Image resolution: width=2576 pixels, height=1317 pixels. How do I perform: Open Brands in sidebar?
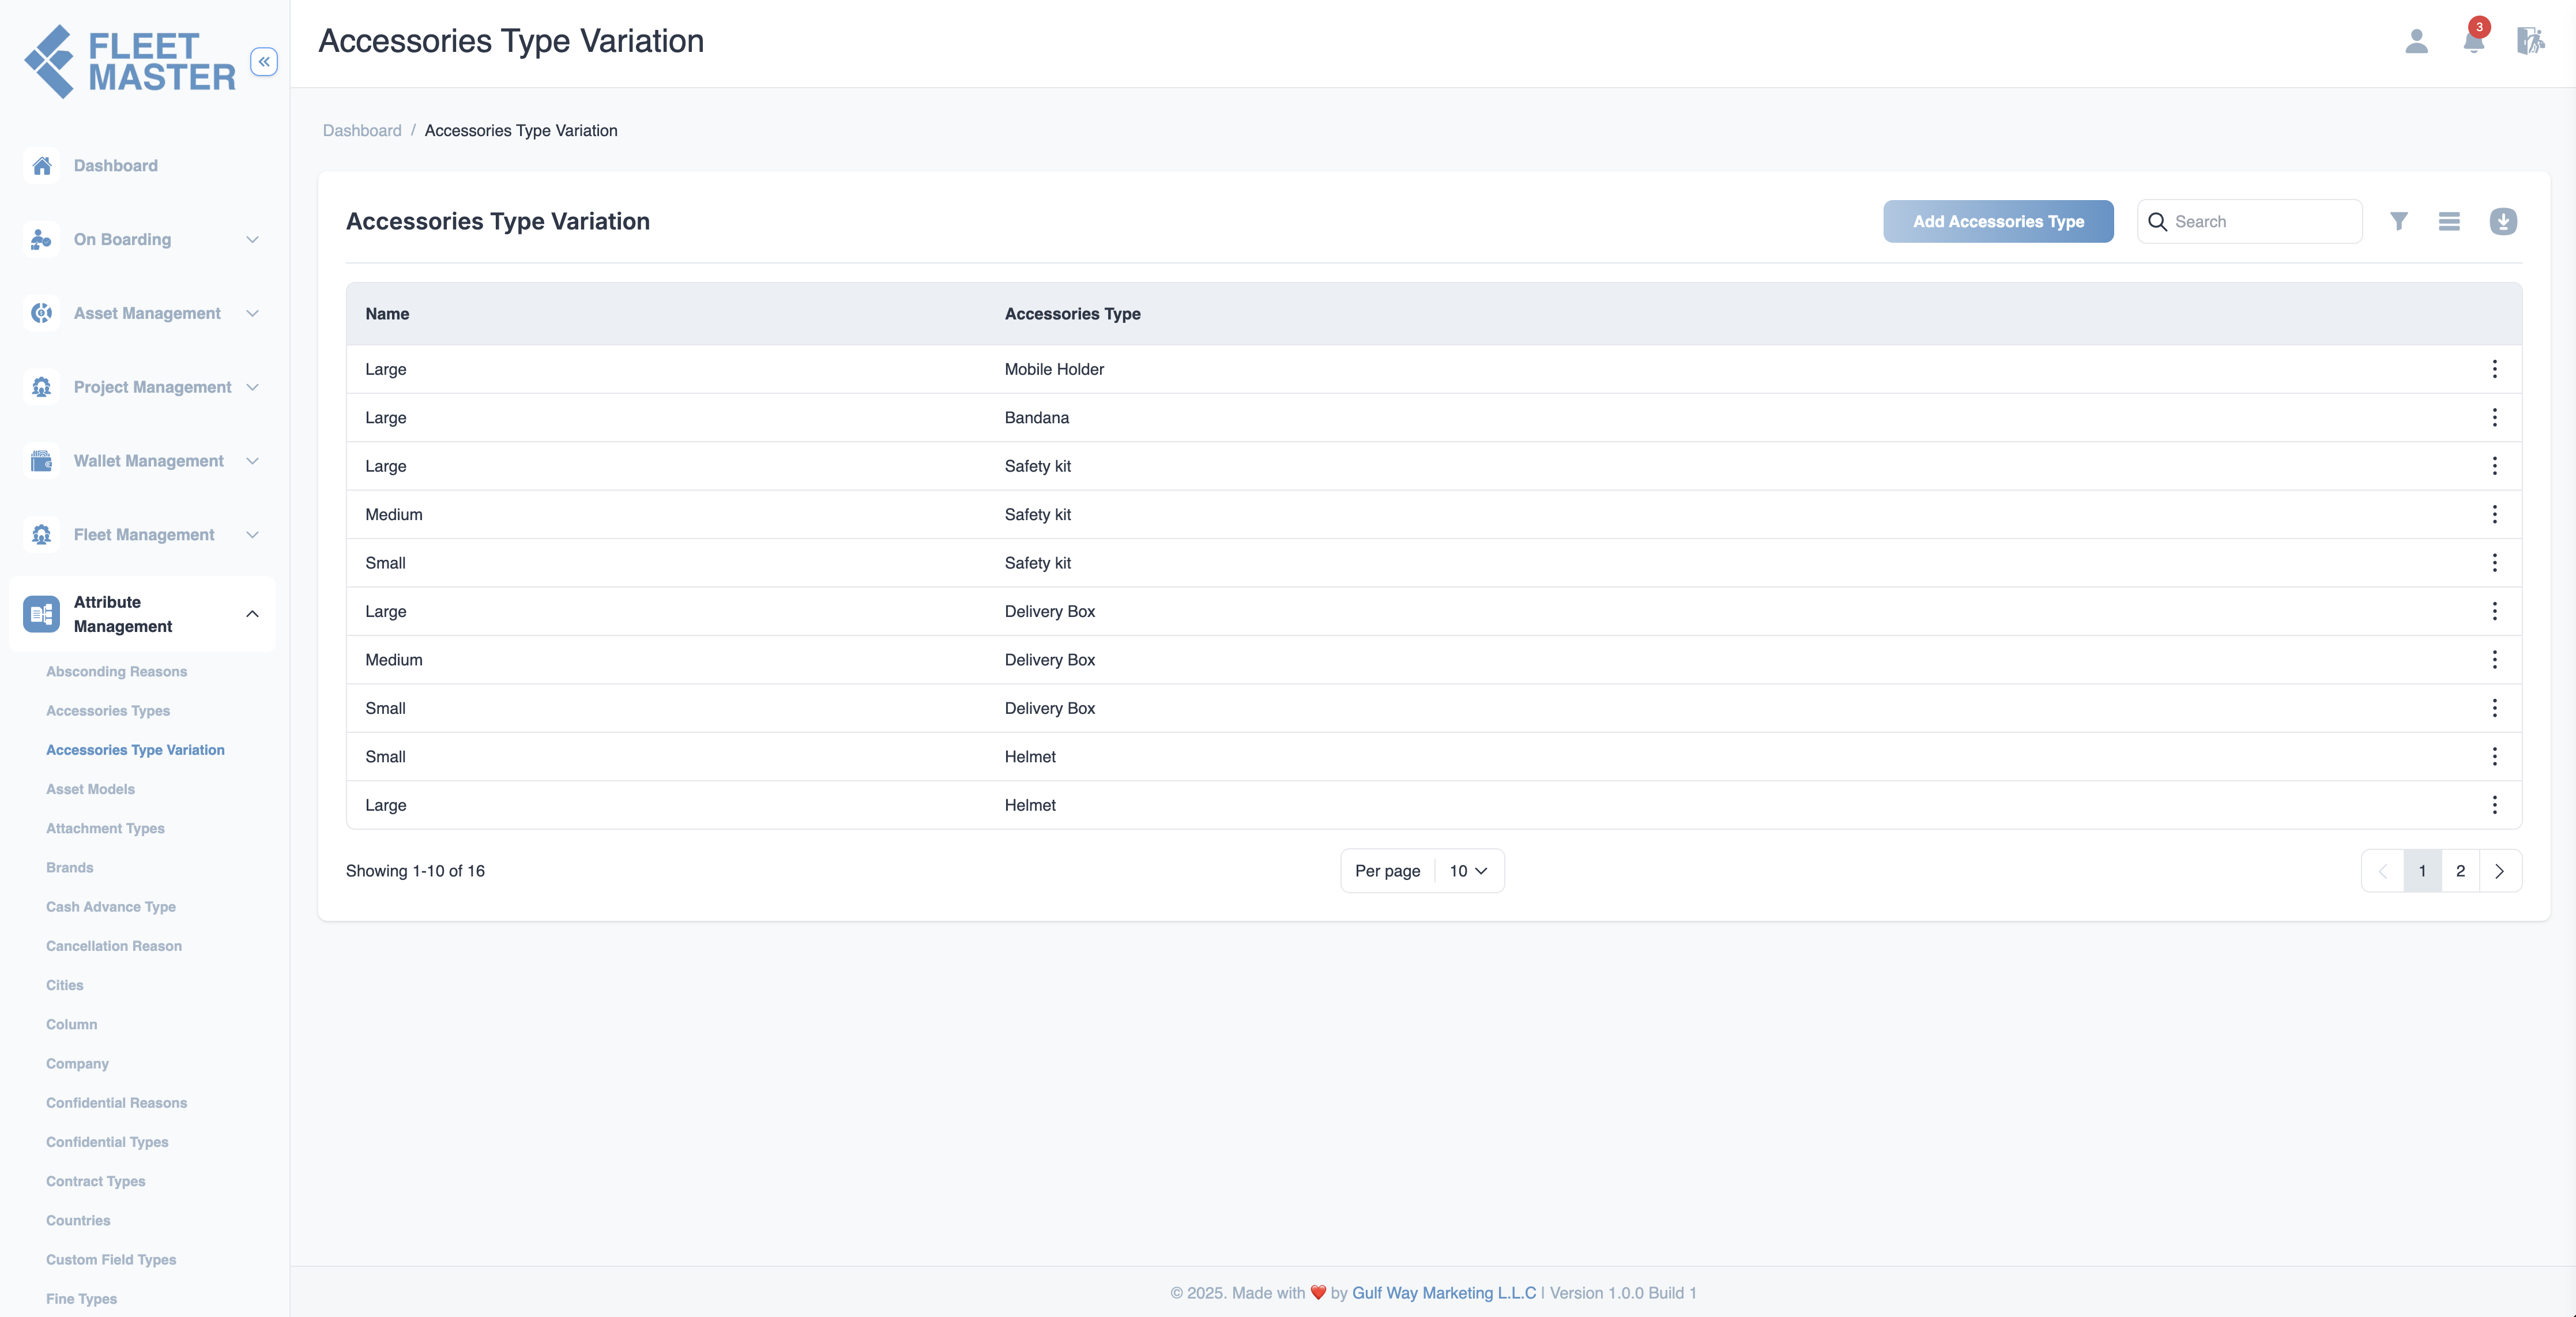pyautogui.click(x=69, y=868)
